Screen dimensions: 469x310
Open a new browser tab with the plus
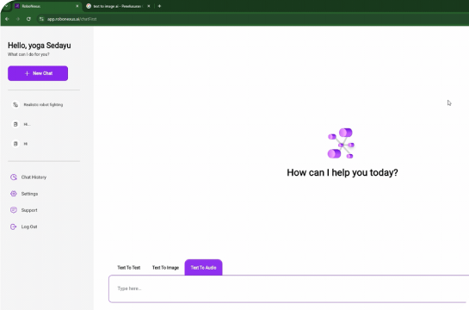coord(159,6)
